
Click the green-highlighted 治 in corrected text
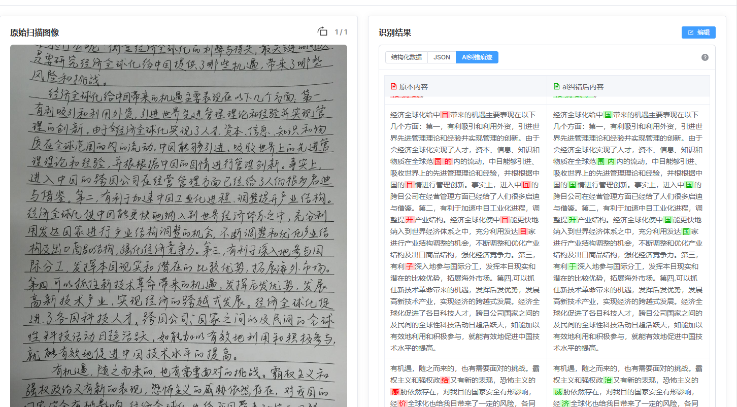point(608,380)
